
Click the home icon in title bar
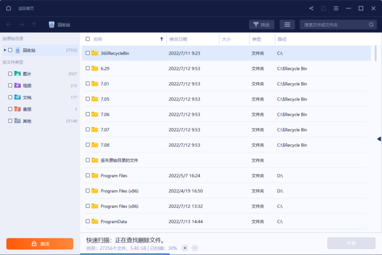point(8,8)
